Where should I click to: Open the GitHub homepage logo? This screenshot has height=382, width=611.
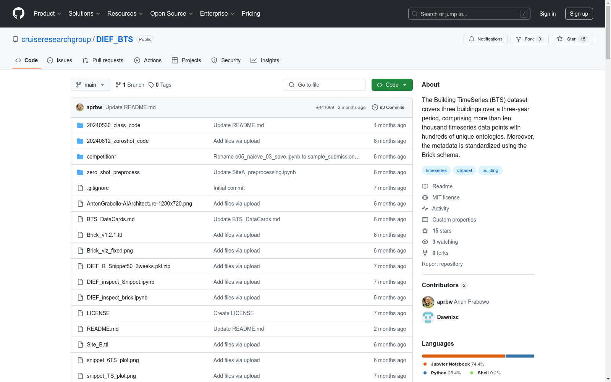pos(18,13)
